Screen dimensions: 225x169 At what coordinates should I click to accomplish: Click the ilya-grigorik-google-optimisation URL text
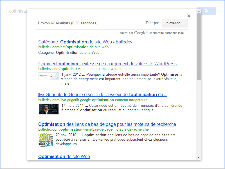pyautogui.click(x=93, y=100)
